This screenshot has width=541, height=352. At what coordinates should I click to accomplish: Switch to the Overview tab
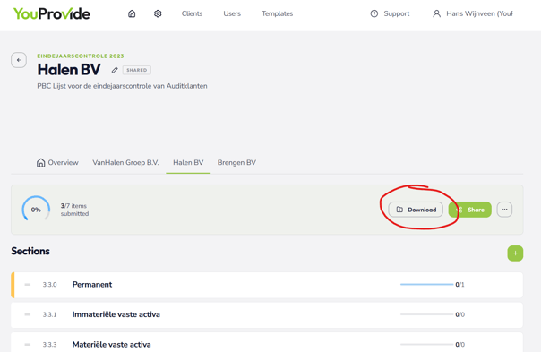[x=57, y=162]
